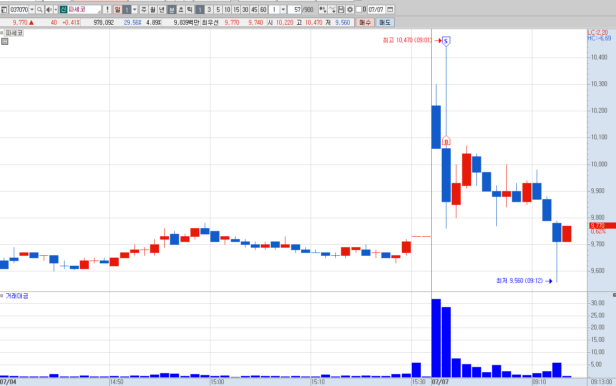Select the 월 (monthly) period toggle
Image resolution: width=616 pixels, height=386 pixels.
152,10
